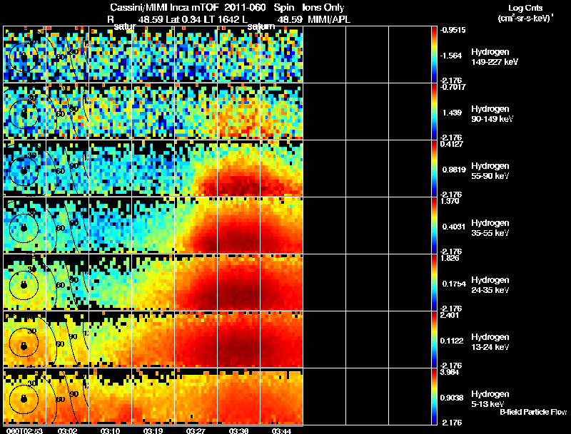
Task: Click the -0.9515 colorbar maximum value
Action: pyautogui.click(x=453, y=30)
